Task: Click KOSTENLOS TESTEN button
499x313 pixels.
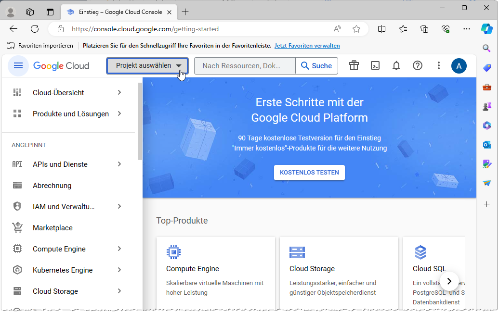Action: [309, 173]
